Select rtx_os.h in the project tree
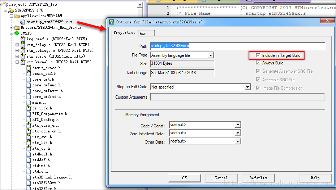The height and width of the screenshot is (190, 336). 41,148
